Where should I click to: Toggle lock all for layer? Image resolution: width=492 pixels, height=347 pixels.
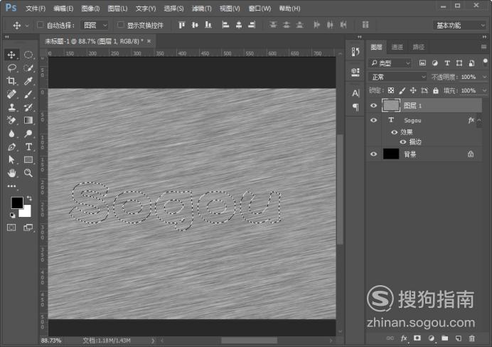436,91
